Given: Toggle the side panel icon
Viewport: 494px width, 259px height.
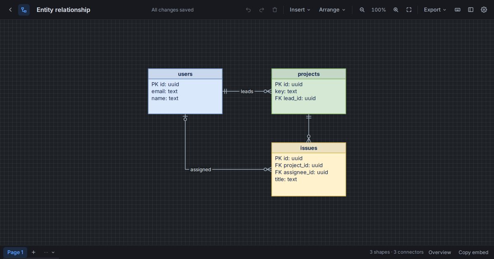Looking at the screenshot, I should click(471, 10).
